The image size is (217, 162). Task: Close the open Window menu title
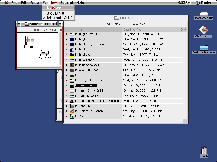[x=50, y=2]
